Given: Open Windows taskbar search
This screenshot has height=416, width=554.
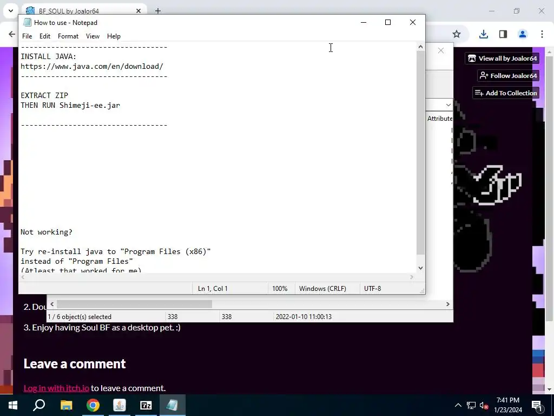Looking at the screenshot, I should (39, 405).
